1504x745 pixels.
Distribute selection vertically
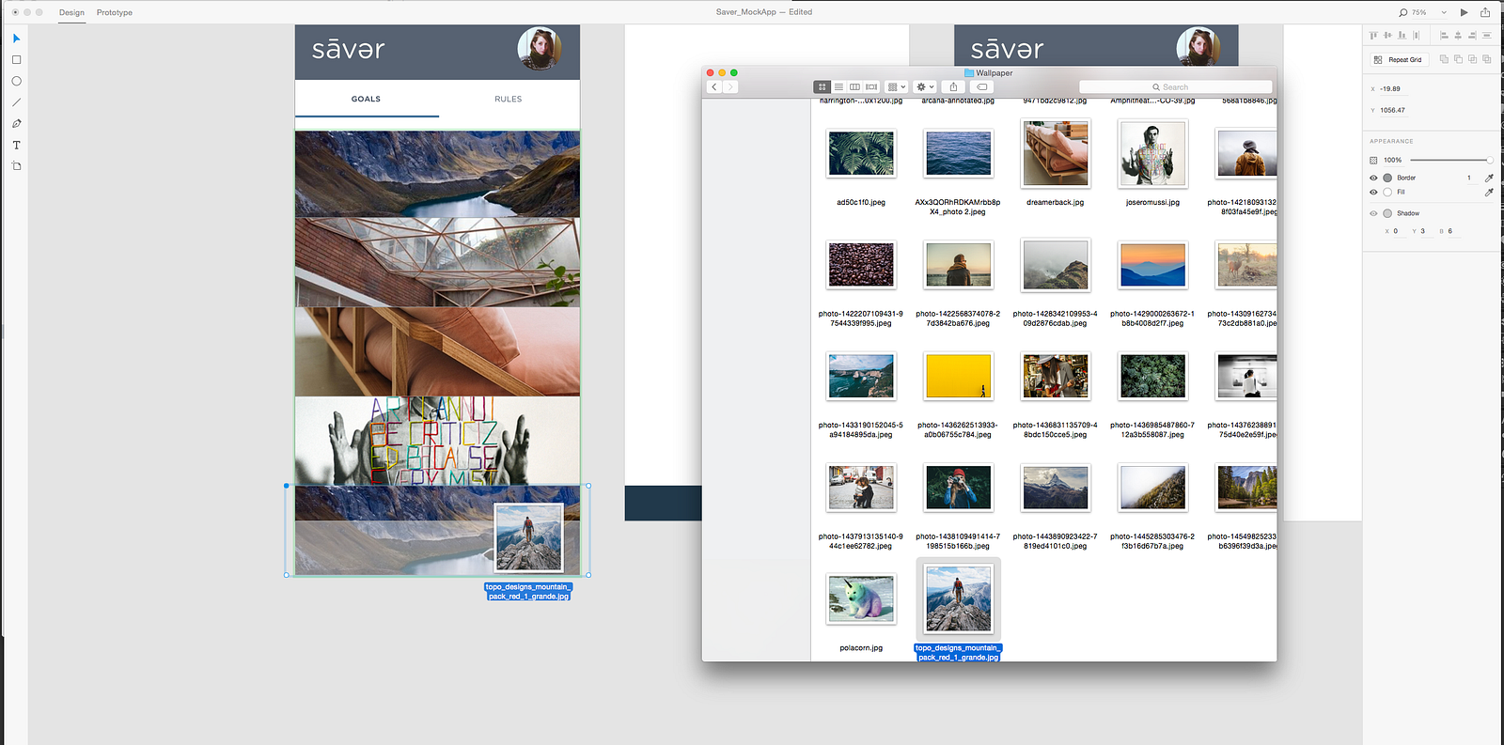(x=1486, y=35)
